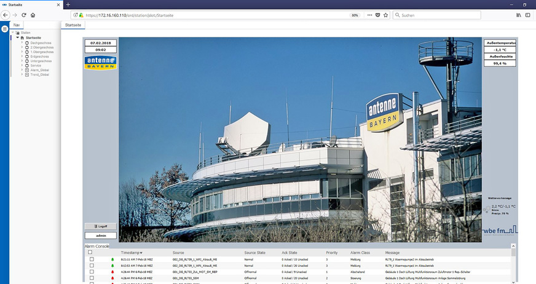Image resolution: width=536 pixels, height=284 pixels.
Task: Sort alarms by Alarm Class column header
Action: 360,253
